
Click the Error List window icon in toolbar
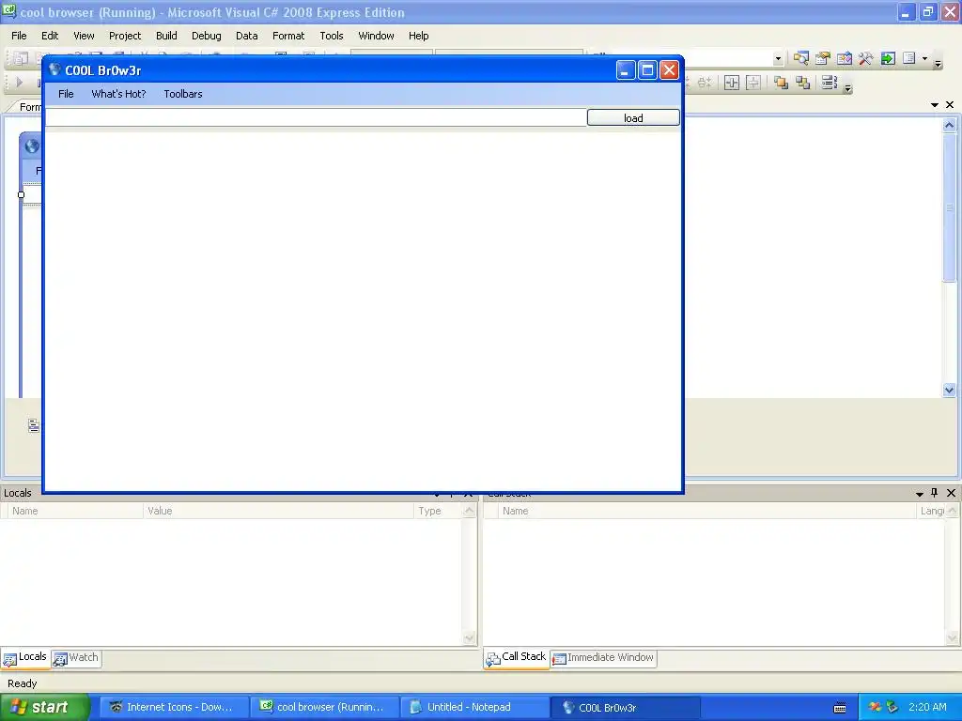click(x=909, y=58)
